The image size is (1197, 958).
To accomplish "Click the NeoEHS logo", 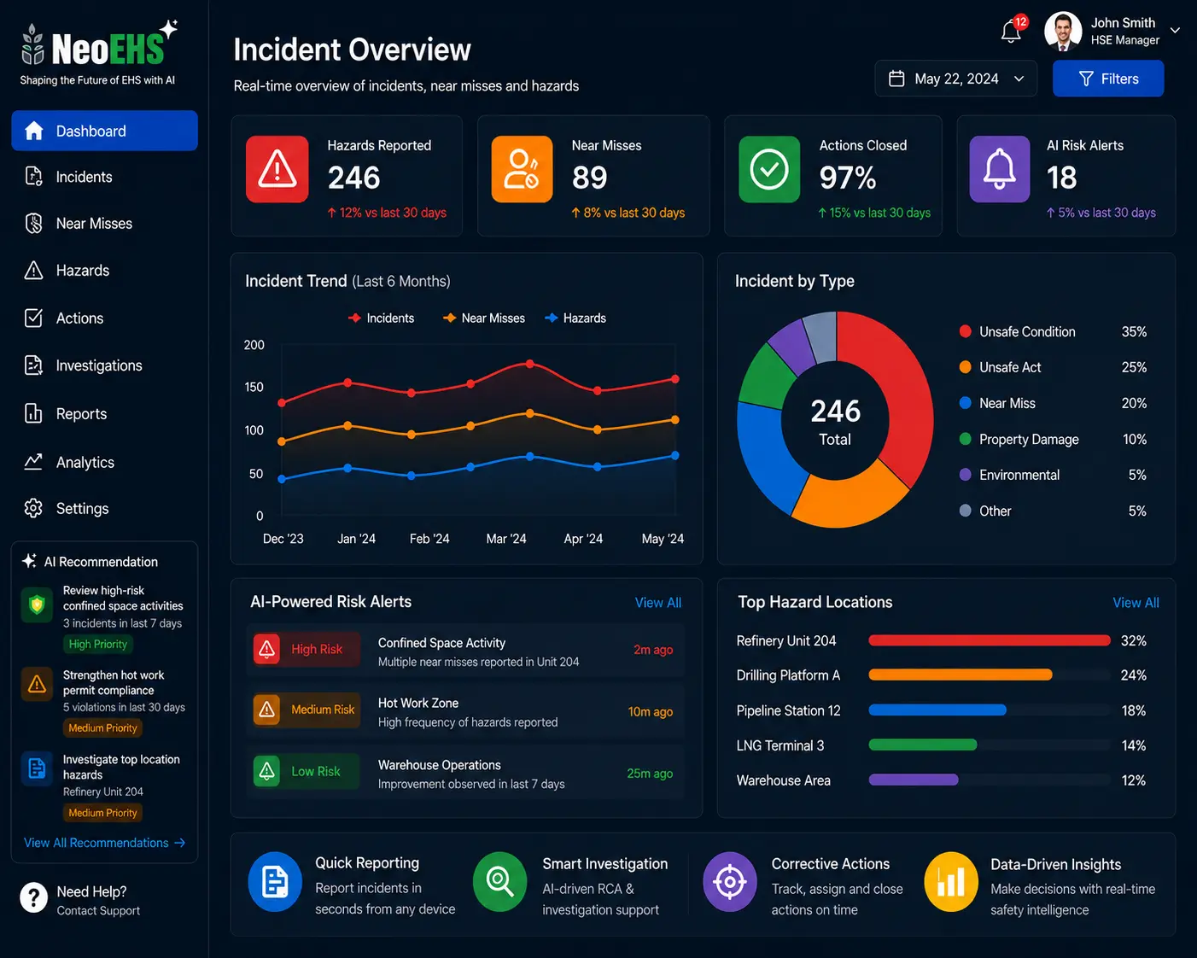I will point(99,51).
